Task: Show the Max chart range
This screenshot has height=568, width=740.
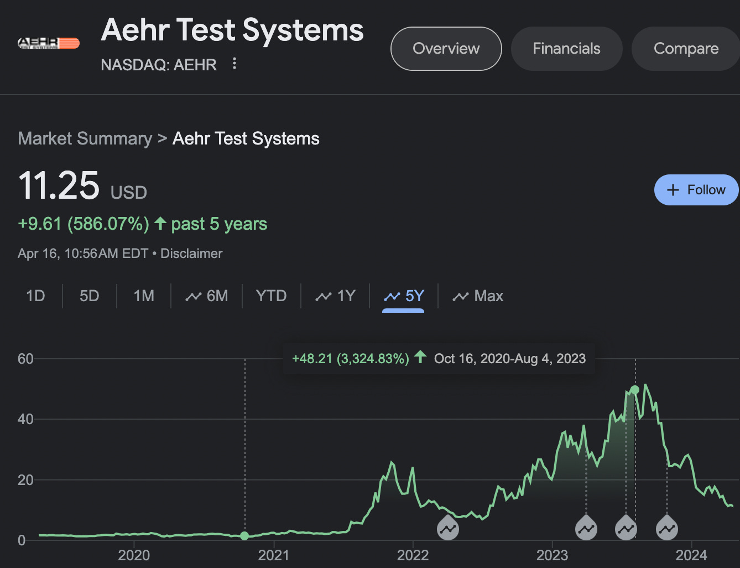Action: (x=478, y=296)
